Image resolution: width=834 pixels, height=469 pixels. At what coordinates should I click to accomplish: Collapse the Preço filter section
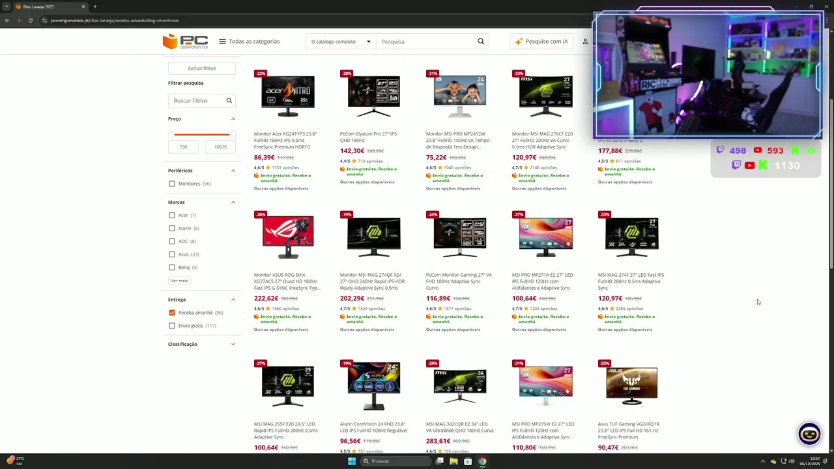[x=233, y=119]
